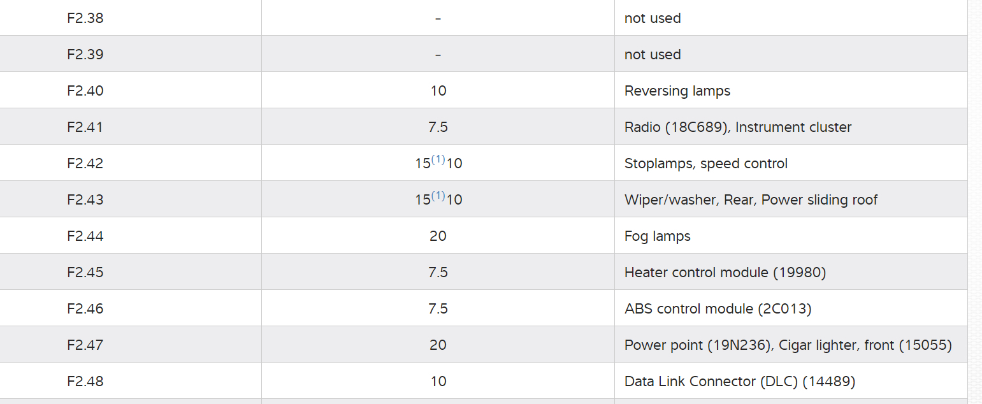Viewport: 982px width, 404px height.
Task: Select the F2.47 fuse label
Action: pyautogui.click(x=85, y=345)
